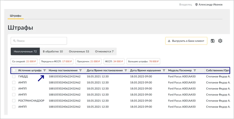
Task: Switch to the В обработке 10 tab
Action: coord(53,52)
